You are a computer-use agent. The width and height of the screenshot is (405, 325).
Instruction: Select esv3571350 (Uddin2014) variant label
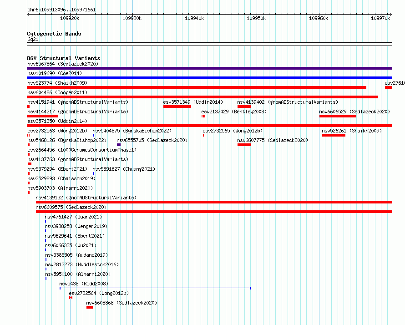(x=57, y=121)
